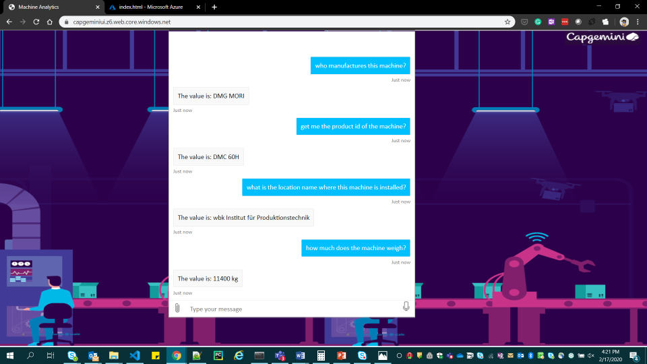Close the Machine Analytics tab
Viewport: 647px width, 364px height.
click(x=98, y=7)
